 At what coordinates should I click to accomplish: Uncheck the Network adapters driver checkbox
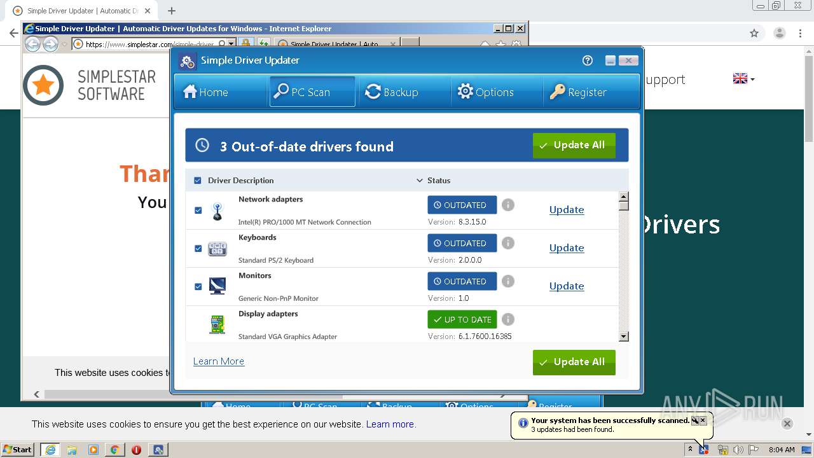pyautogui.click(x=198, y=210)
